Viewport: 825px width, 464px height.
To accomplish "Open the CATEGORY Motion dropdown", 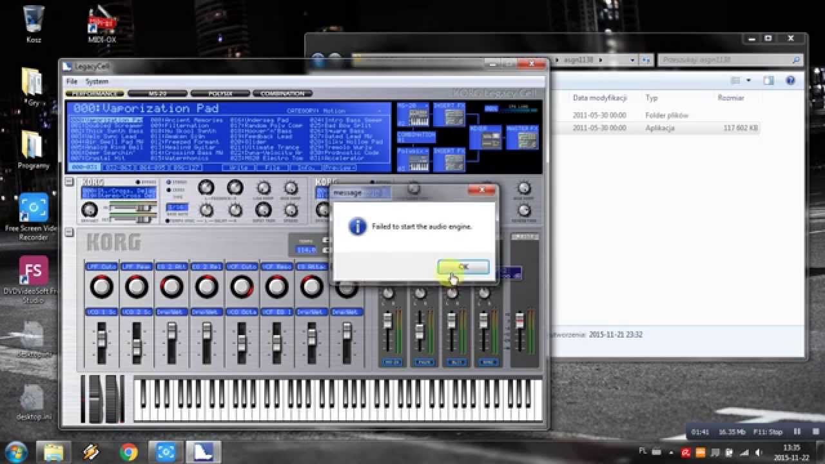I will [335, 111].
